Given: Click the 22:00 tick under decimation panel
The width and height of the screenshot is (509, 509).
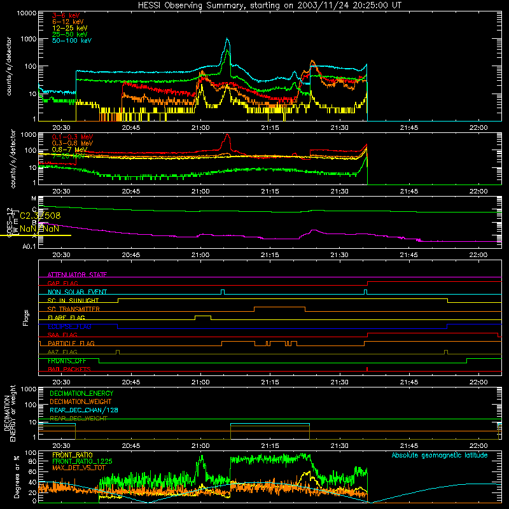Looking at the screenshot, I should 478,446.
